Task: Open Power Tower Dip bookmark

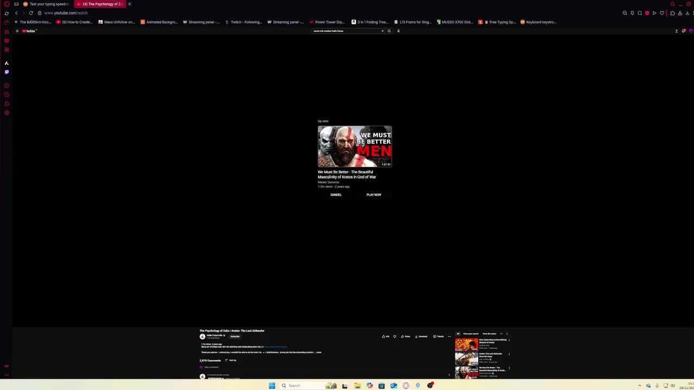Action: click(x=327, y=22)
